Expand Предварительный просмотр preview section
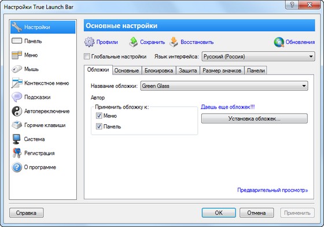The height and width of the screenshot is (227, 324). pyautogui.click(x=273, y=190)
